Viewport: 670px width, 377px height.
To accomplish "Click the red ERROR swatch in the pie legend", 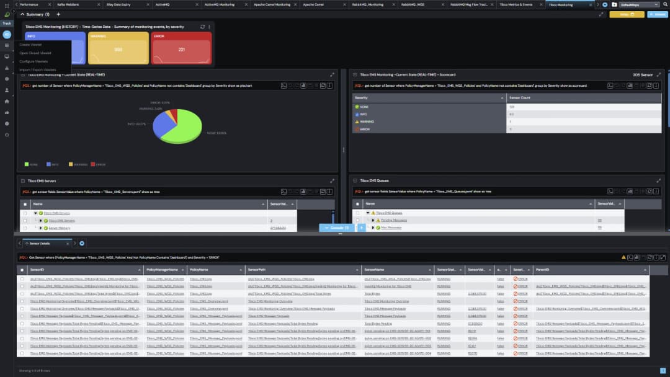I will 93,164.
